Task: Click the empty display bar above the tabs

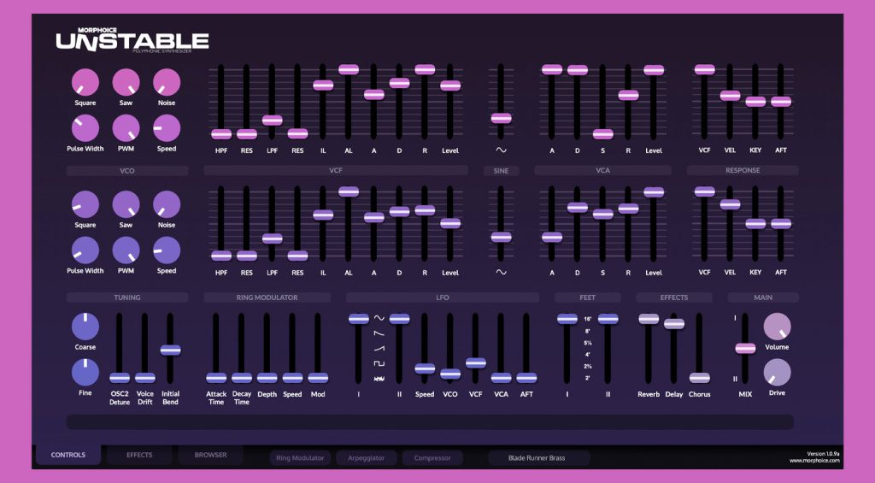Action: point(430,422)
